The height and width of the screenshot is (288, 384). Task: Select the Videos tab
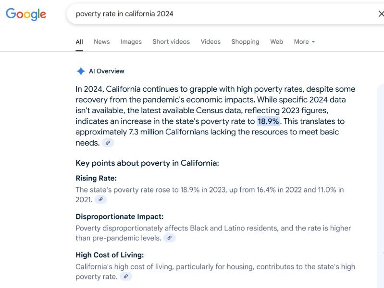pos(211,42)
